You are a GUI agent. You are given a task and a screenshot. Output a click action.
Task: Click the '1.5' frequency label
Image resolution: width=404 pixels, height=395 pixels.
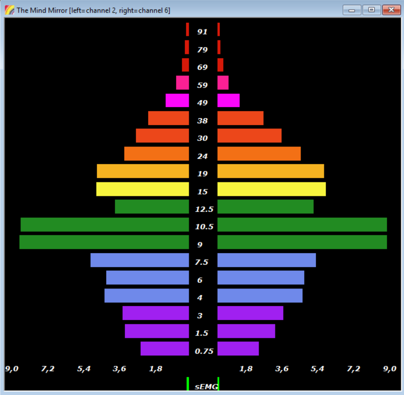click(201, 333)
